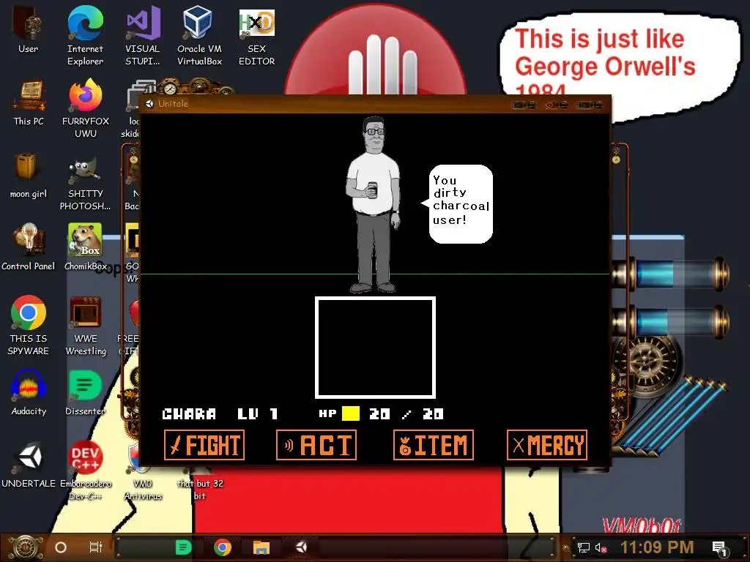Screen dimensions: 750x562
Task: Click the network tray icon
Action: pos(583,548)
